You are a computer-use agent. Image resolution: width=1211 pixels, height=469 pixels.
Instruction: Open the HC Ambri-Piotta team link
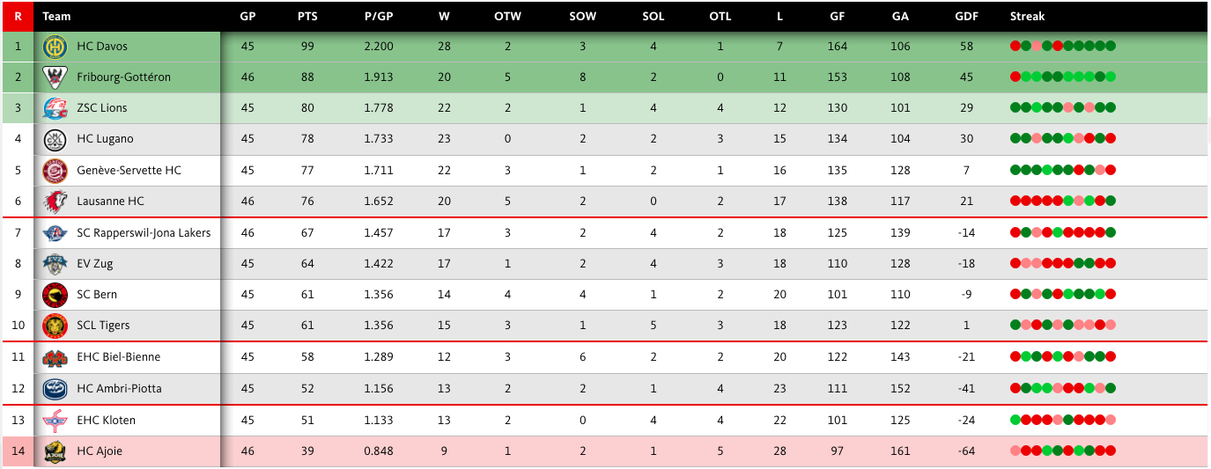click(119, 389)
